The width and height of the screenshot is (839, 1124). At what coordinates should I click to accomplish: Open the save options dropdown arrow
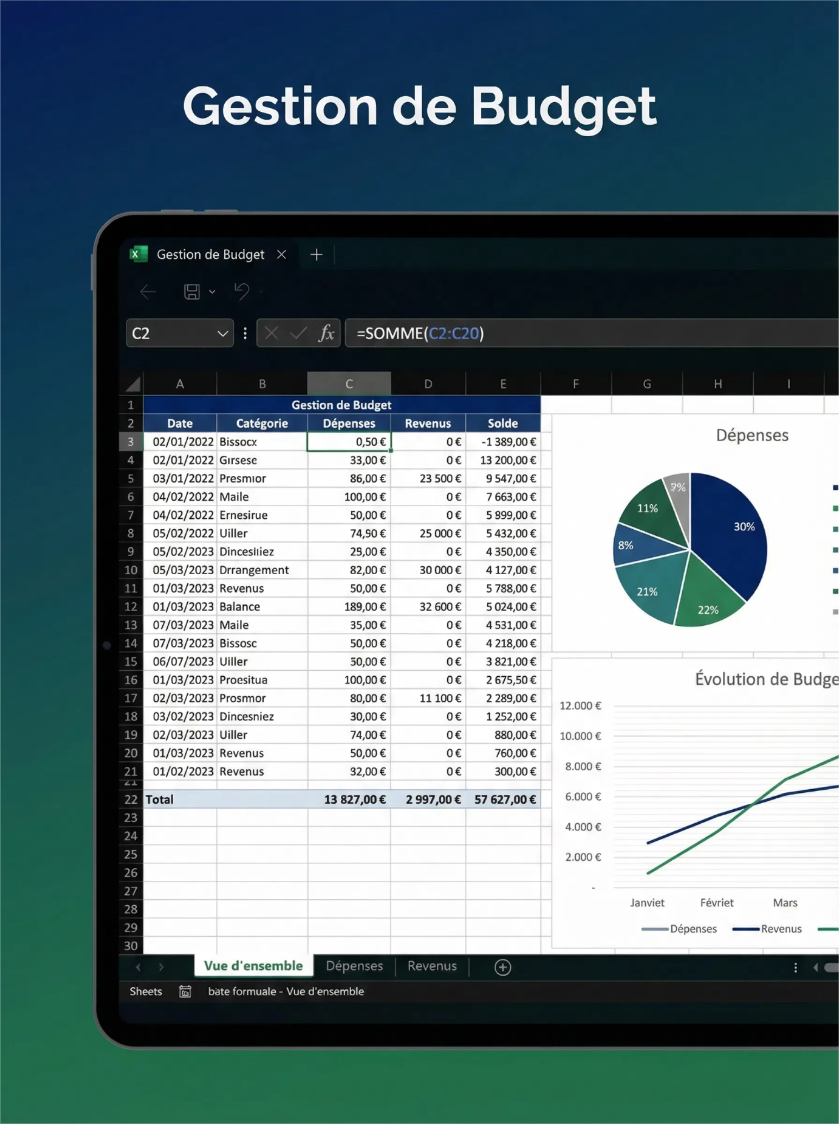pyautogui.click(x=212, y=292)
